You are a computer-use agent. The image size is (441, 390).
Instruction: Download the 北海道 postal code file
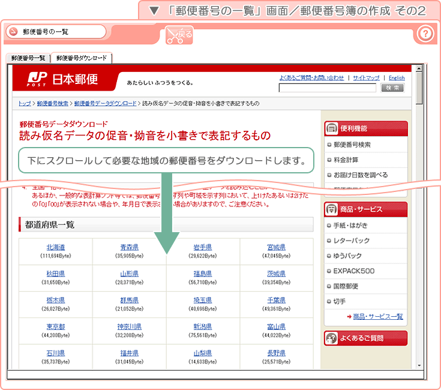pyautogui.click(x=55, y=247)
